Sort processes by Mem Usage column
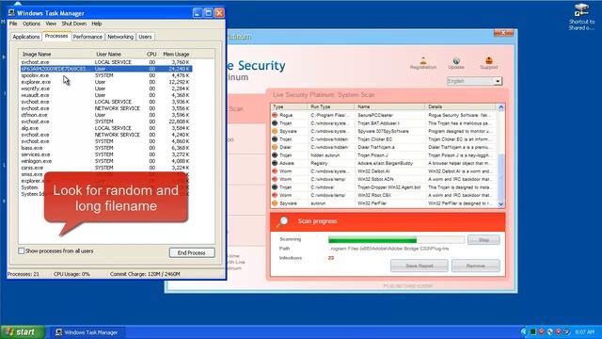 (x=176, y=55)
